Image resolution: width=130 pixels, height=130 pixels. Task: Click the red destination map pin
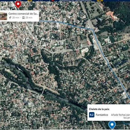tap(18, 4)
